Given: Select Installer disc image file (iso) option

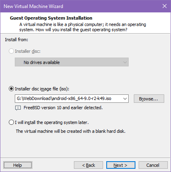Looking at the screenshot, I should 11,89.
